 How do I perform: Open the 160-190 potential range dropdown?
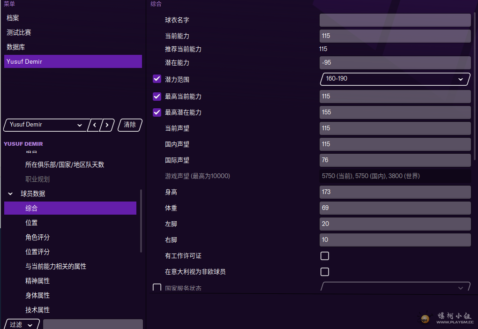click(x=395, y=79)
